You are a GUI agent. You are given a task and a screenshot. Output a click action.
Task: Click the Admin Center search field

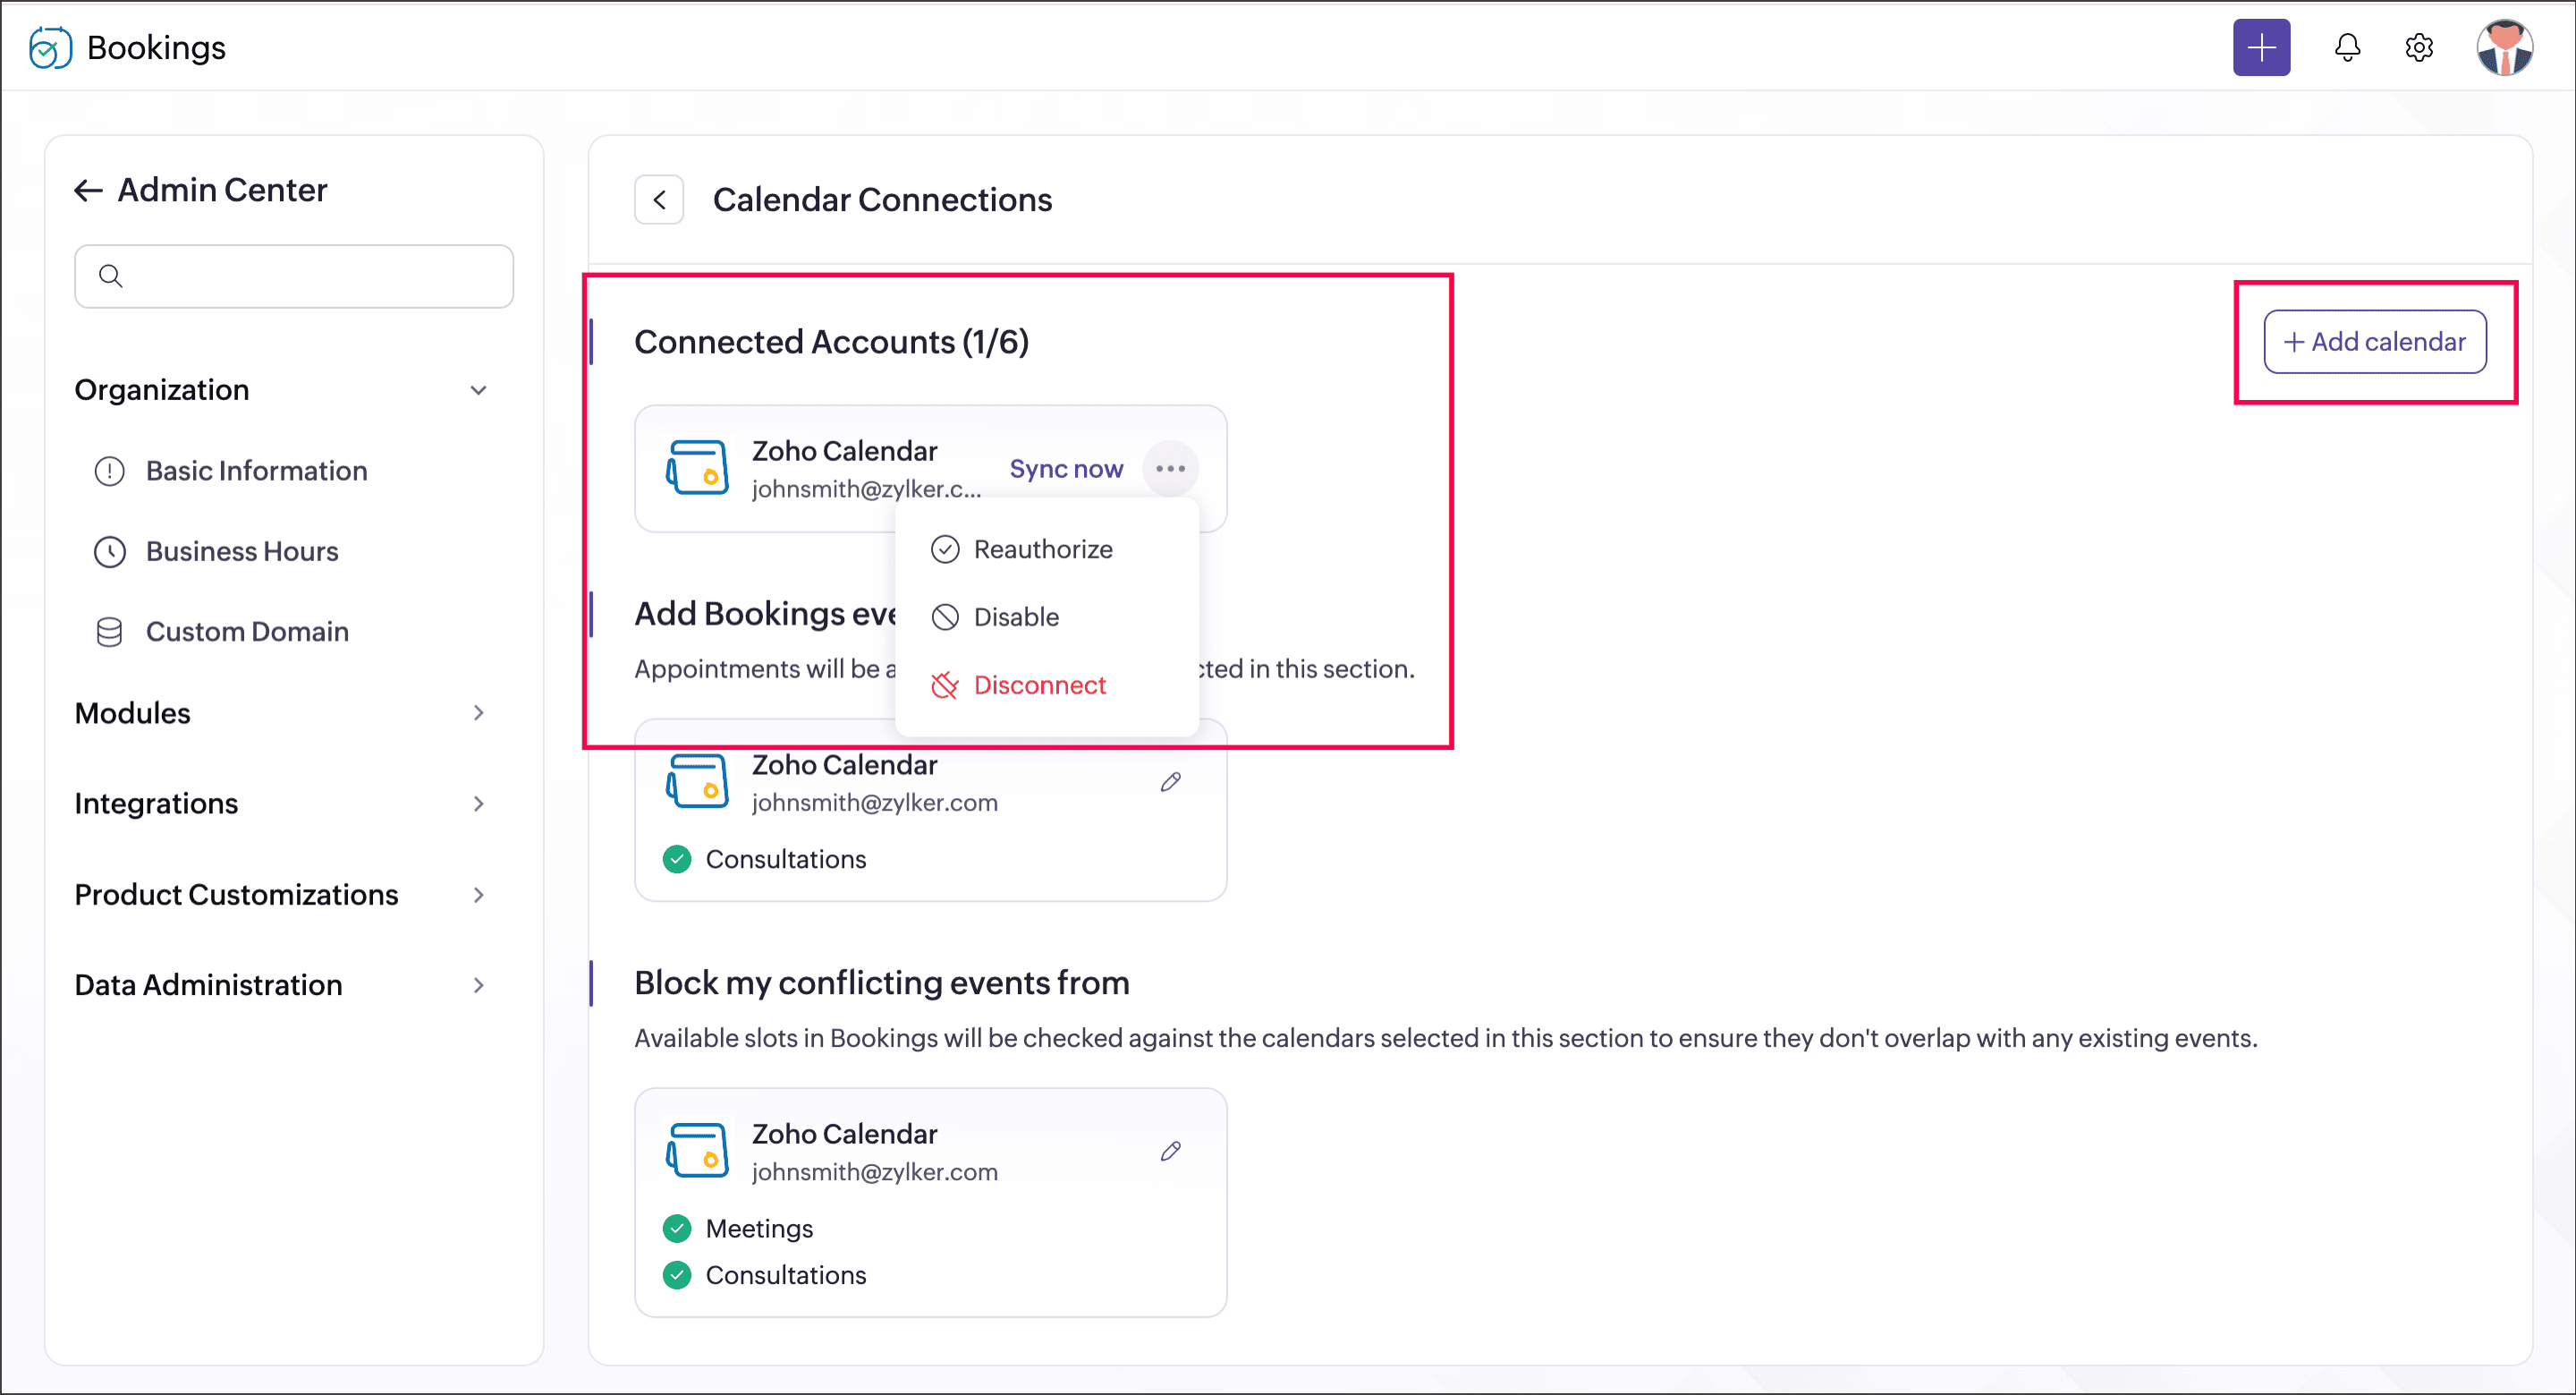tap(294, 276)
